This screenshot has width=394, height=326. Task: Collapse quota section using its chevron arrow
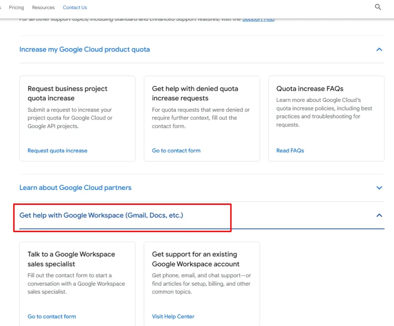point(379,50)
